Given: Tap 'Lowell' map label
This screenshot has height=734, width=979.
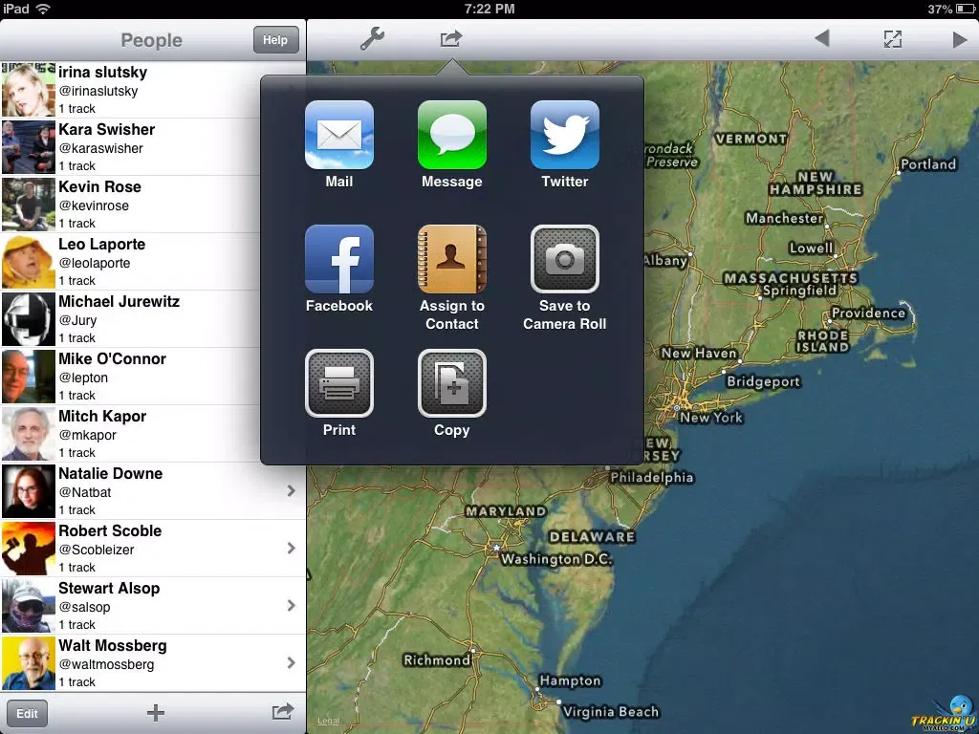Looking at the screenshot, I should [811, 248].
